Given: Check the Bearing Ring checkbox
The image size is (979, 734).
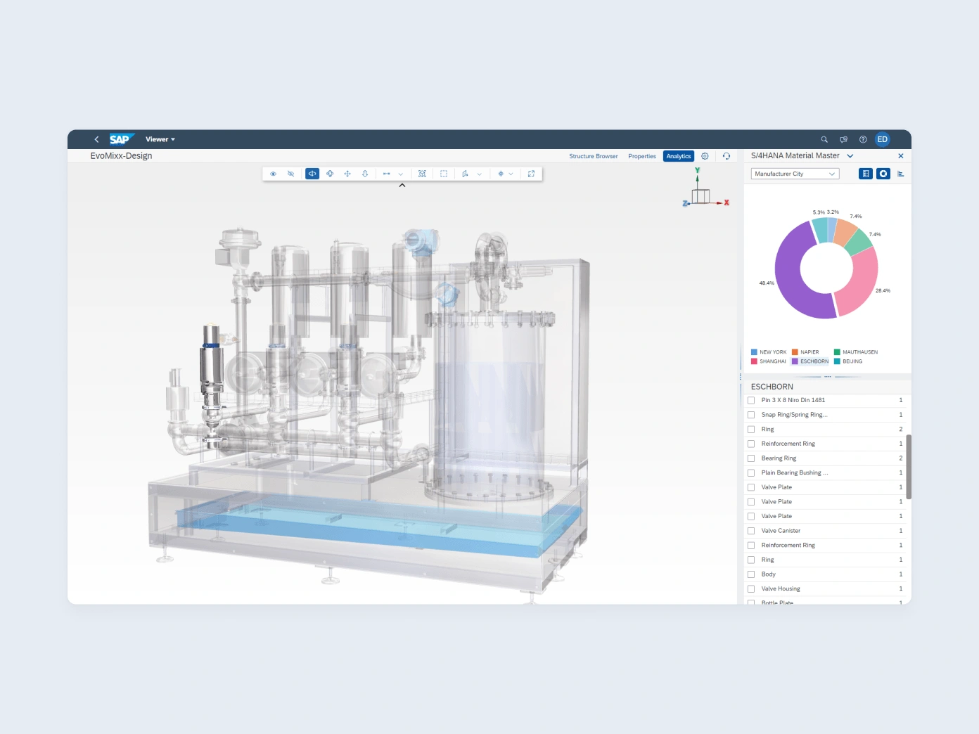Looking at the screenshot, I should (751, 458).
